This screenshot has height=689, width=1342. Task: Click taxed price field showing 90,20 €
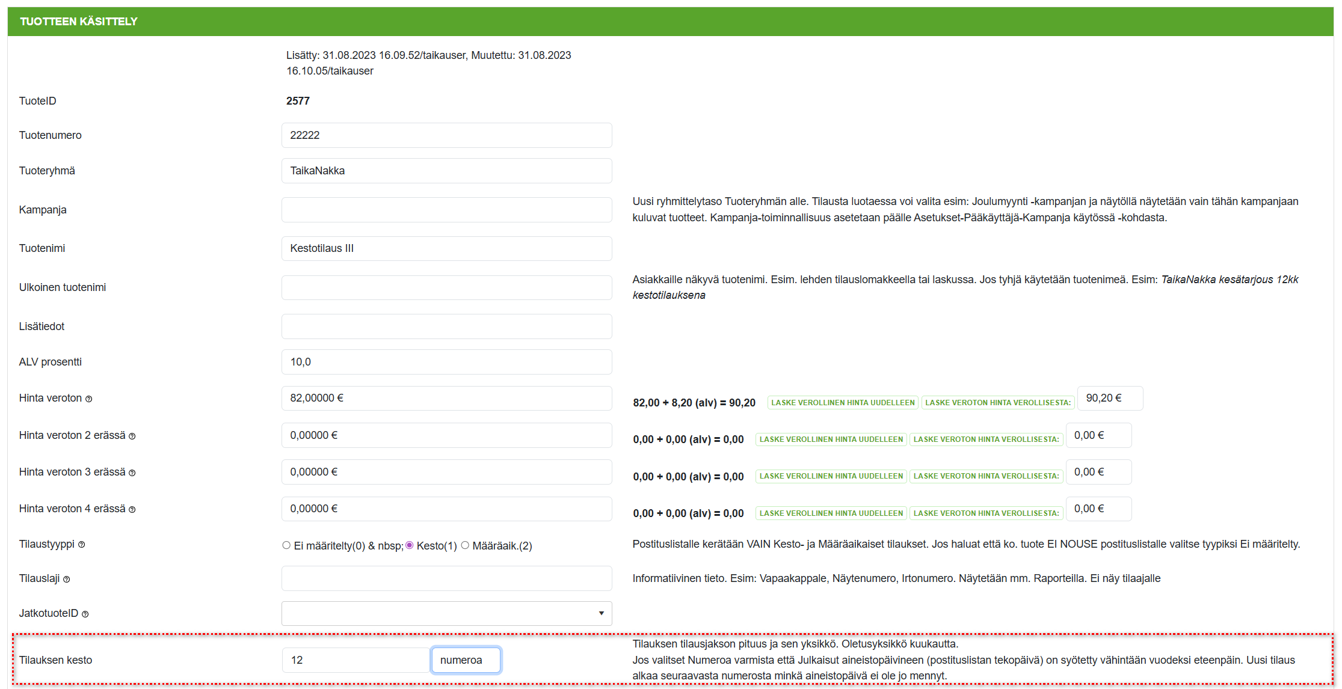pyautogui.click(x=1109, y=399)
